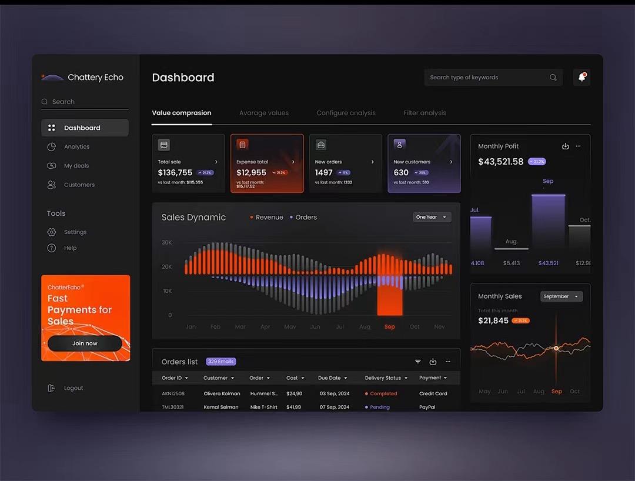The width and height of the screenshot is (635, 481).
Task: Click the Logout door icon
Action: pos(51,388)
